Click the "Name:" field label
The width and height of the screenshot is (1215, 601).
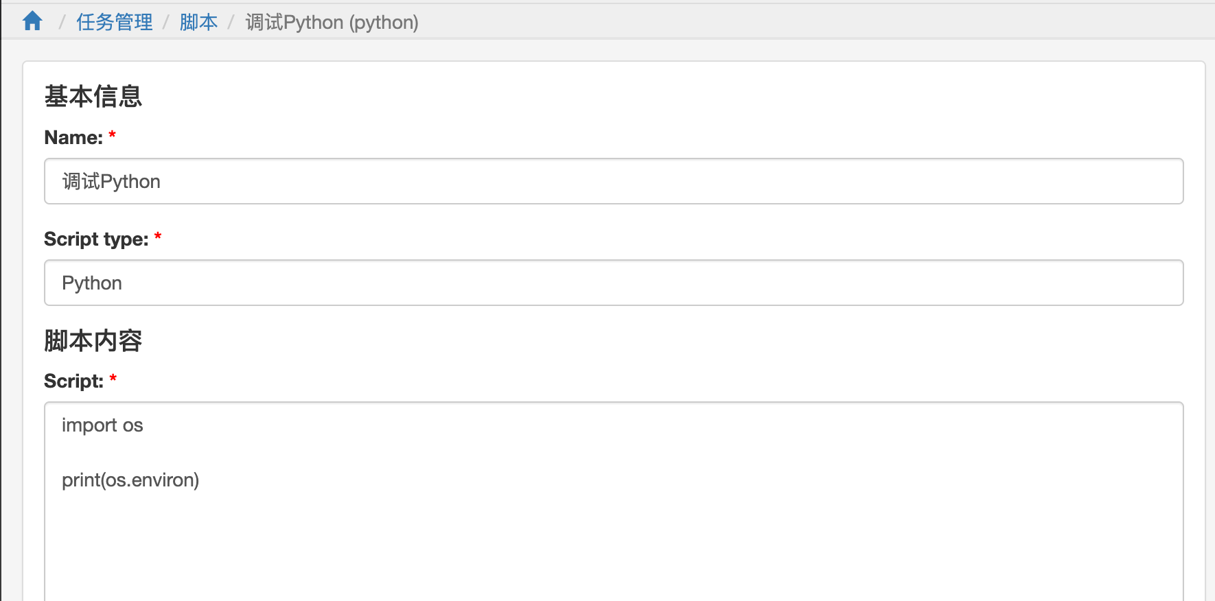73,138
